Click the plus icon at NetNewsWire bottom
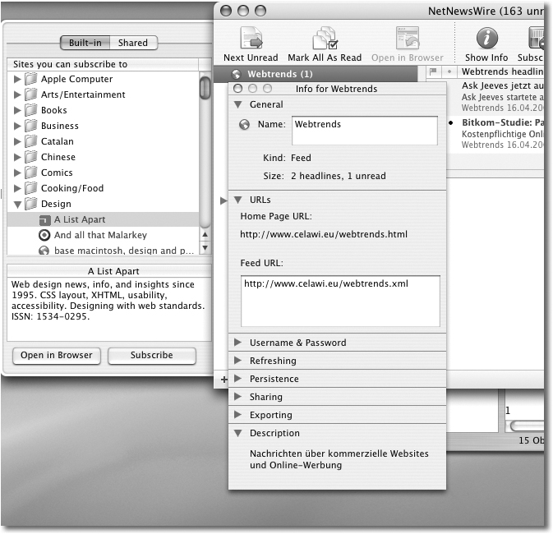Image resolution: width=553 pixels, height=534 pixels. [x=224, y=380]
